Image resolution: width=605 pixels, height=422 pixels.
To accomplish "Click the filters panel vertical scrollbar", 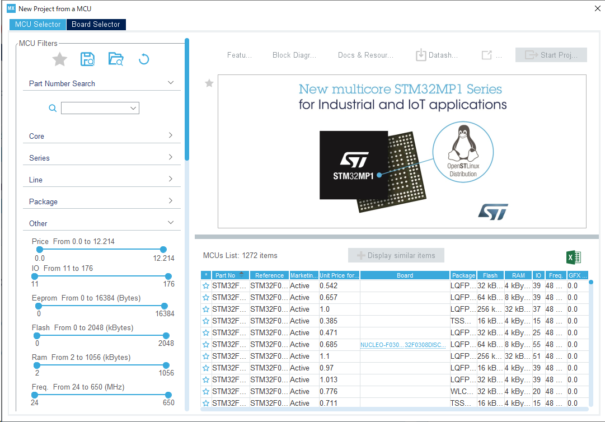I will (x=187, y=99).
